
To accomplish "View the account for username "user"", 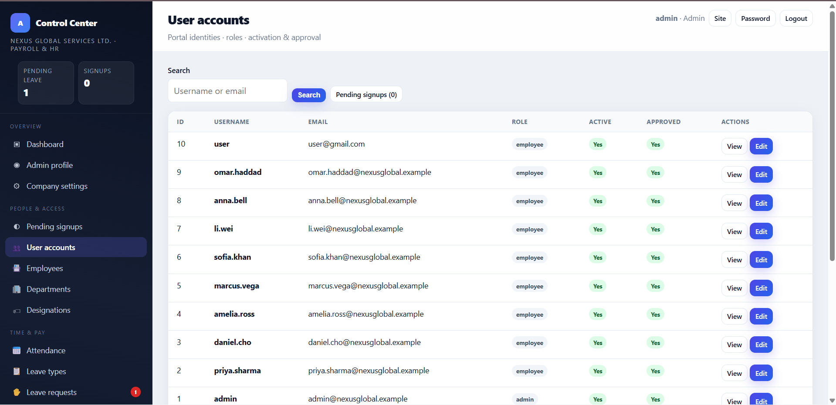I will pyautogui.click(x=734, y=146).
